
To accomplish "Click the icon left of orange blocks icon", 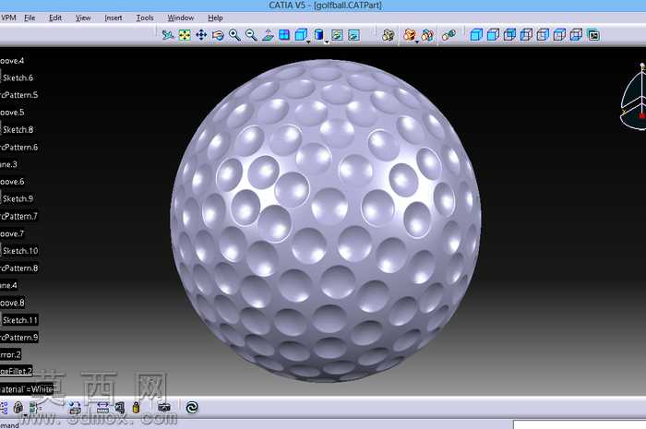I will click(388, 35).
